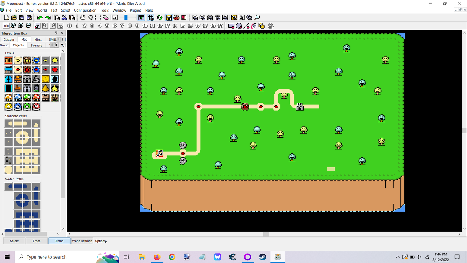The height and width of the screenshot is (263, 467).
Task: Click the horizontal map scrollbar thumb
Action: 266,234
